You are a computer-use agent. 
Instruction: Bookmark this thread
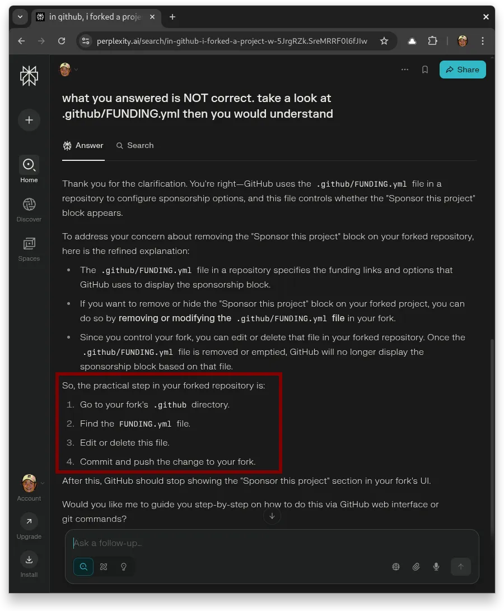coord(425,70)
